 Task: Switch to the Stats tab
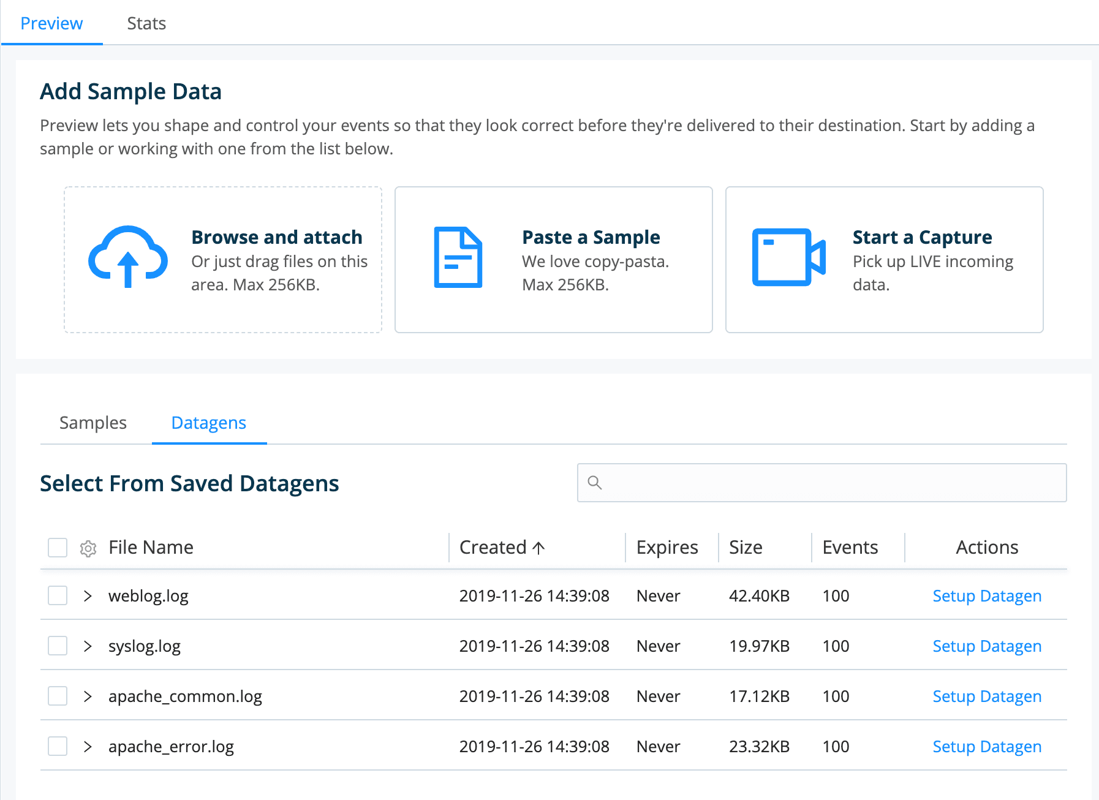pos(146,23)
